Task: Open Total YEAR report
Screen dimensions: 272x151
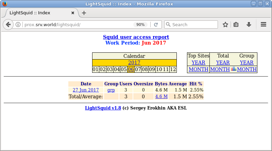Action: pyautogui.click(x=223, y=63)
